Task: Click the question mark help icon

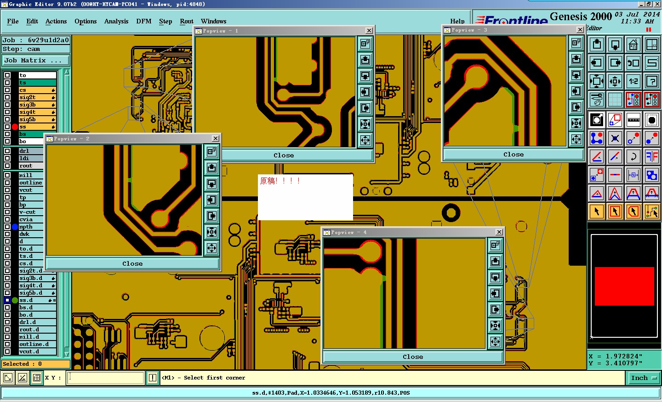Action: point(652,81)
